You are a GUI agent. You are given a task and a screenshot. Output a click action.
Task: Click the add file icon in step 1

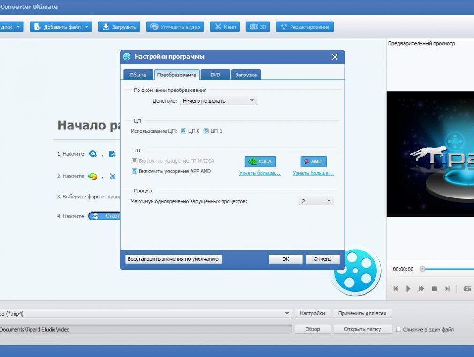pyautogui.click(x=112, y=154)
